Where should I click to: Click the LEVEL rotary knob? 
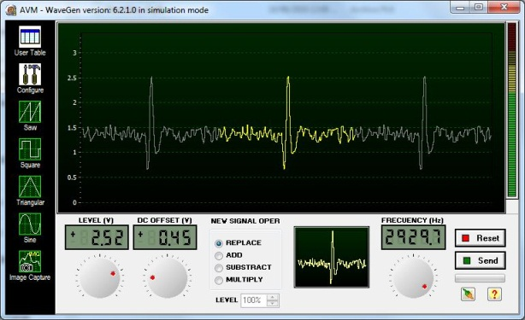(100, 278)
